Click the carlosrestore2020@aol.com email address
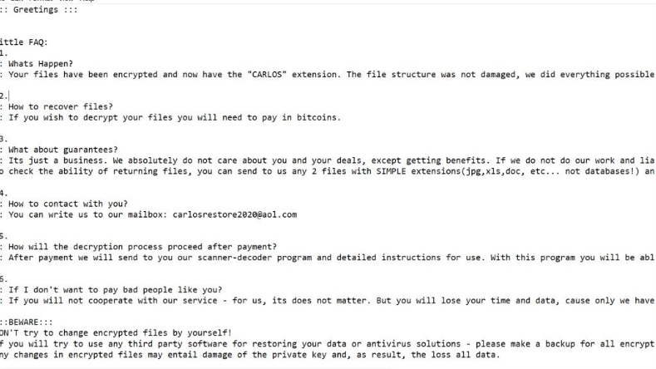 pyautogui.click(x=234, y=214)
